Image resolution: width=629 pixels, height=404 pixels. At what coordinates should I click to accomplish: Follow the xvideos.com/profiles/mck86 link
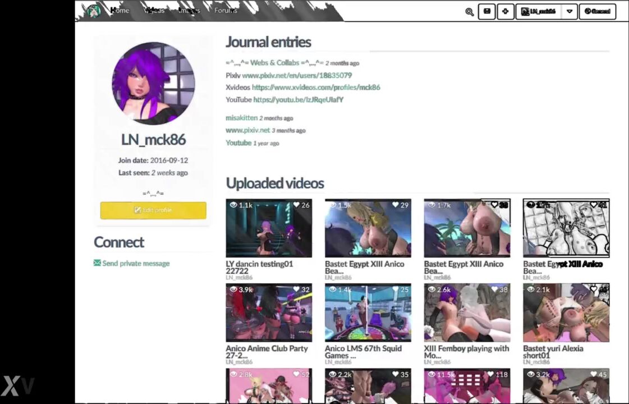point(316,88)
